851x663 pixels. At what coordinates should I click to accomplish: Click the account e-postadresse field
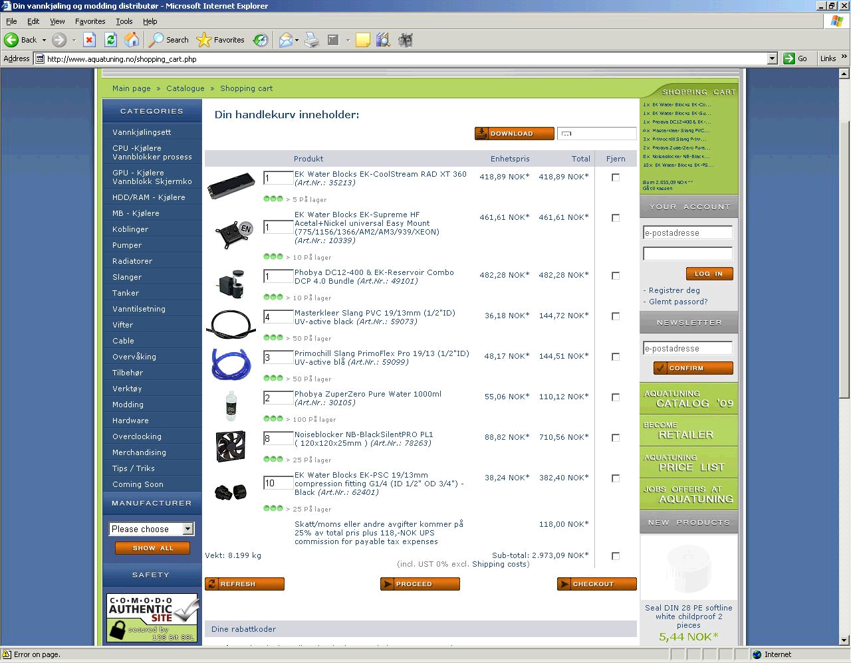(x=687, y=233)
